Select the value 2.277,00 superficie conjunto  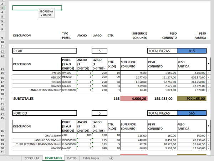point(134,77)
